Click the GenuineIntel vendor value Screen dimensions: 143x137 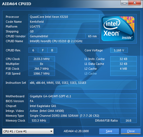(57, 36)
